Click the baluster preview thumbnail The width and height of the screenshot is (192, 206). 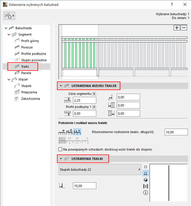coord(169,183)
